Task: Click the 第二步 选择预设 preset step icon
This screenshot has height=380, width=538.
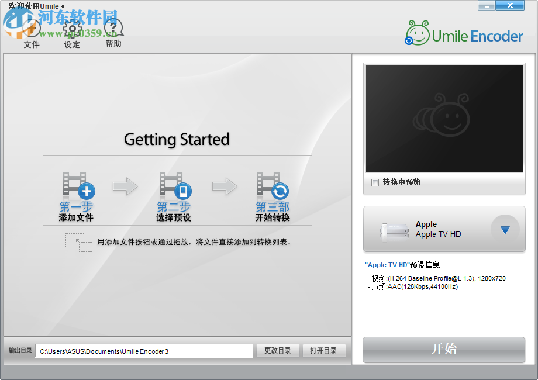Action: 175,186
